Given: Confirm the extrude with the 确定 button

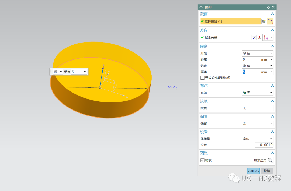Looking at the screenshot, I should click(x=253, y=171).
